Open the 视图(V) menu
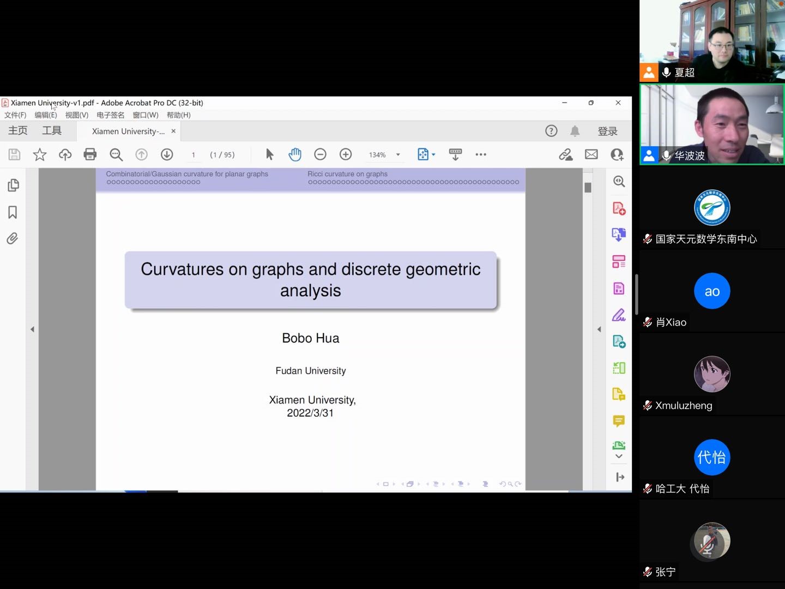 (76, 115)
